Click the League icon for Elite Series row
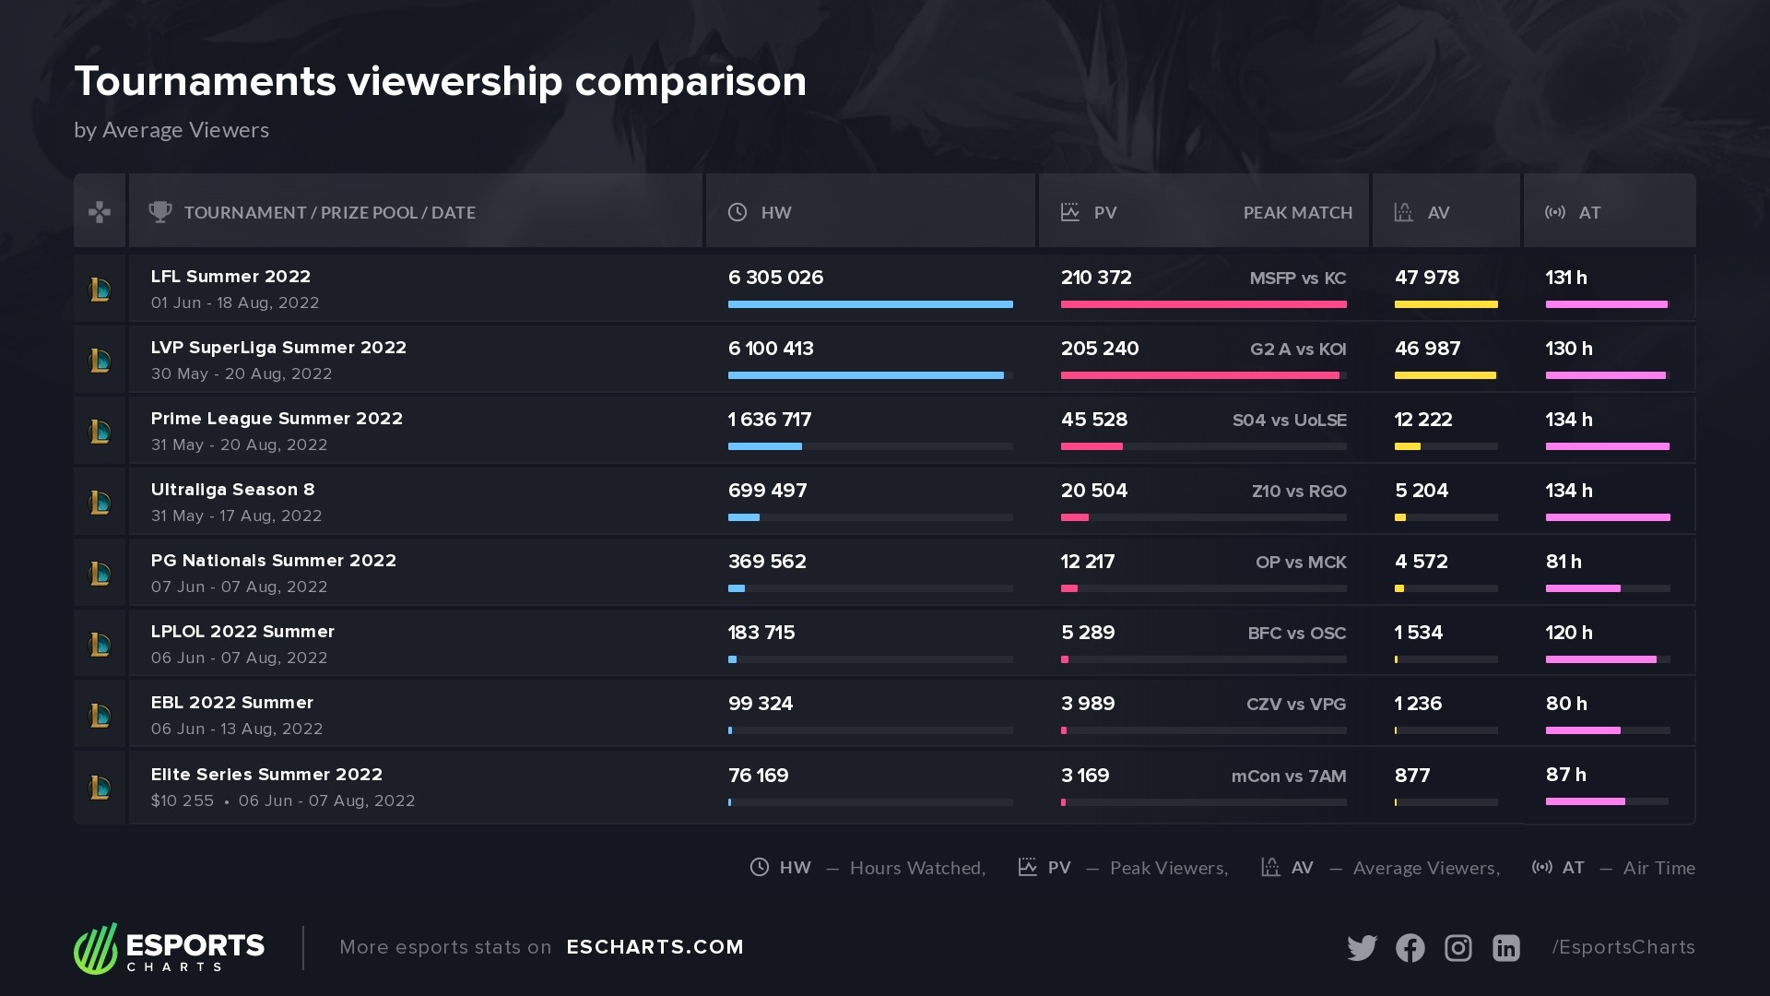Viewport: 1770px width, 996px height. tap(100, 788)
